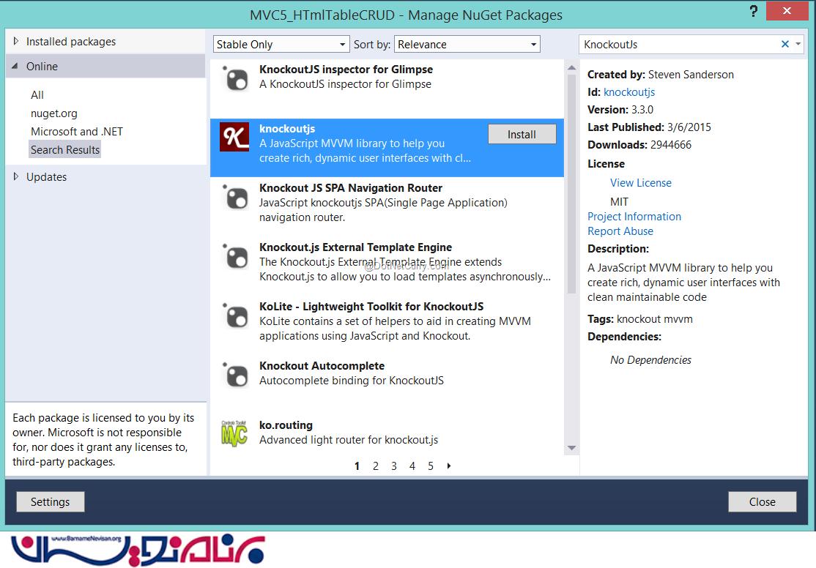Click the knockoutjs package icon
The width and height of the screenshot is (816, 568).
click(234, 137)
